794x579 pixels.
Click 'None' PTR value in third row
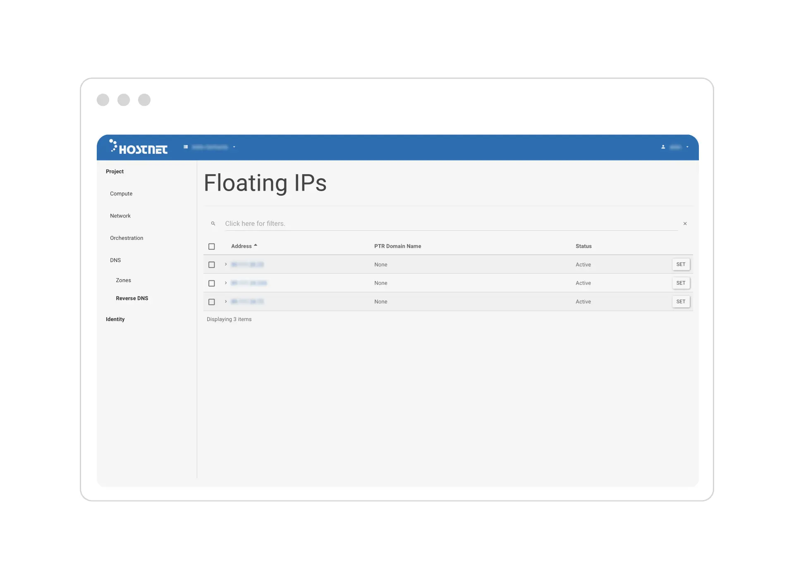tap(381, 301)
